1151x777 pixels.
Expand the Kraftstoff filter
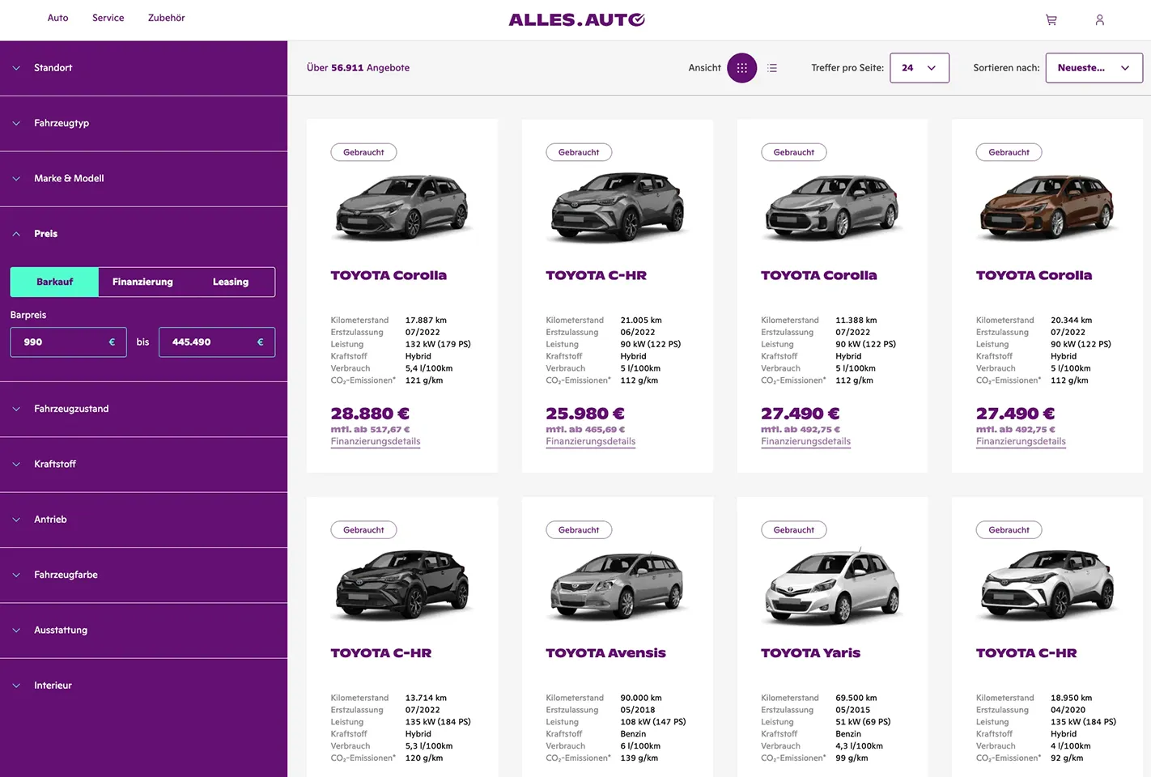[x=143, y=464]
